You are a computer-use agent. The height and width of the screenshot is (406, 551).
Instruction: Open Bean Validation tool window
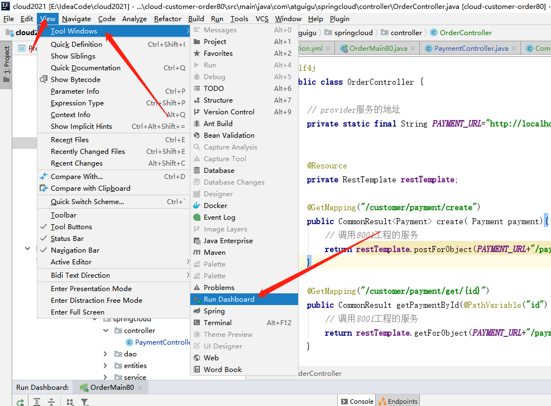[244, 136]
